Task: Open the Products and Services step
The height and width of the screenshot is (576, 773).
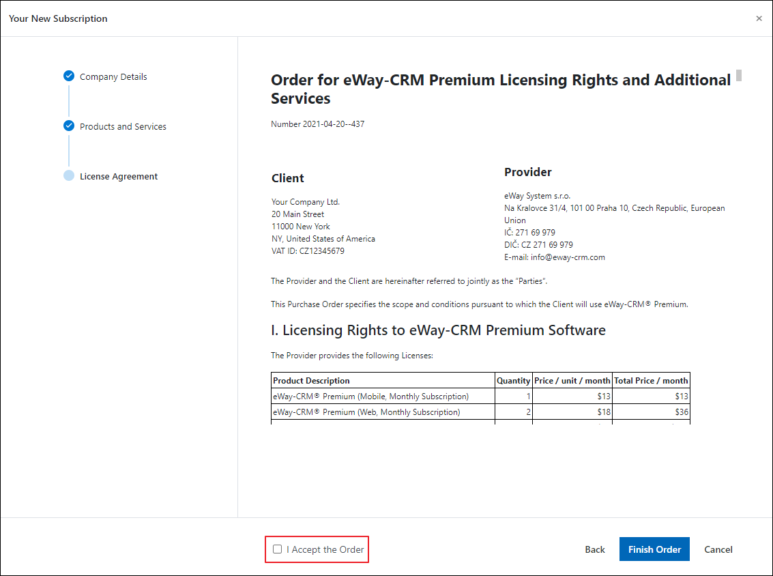Action: pos(123,126)
